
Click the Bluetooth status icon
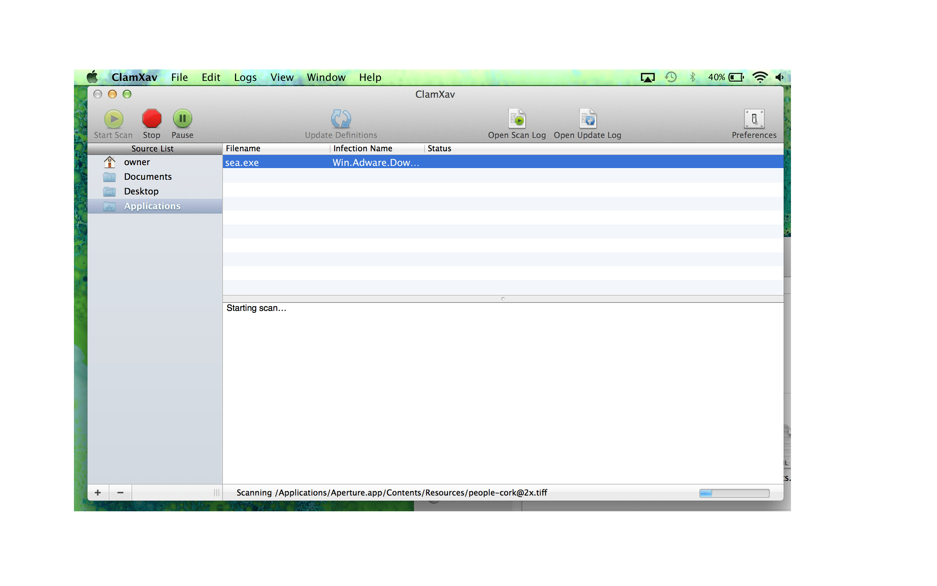point(692,77)
